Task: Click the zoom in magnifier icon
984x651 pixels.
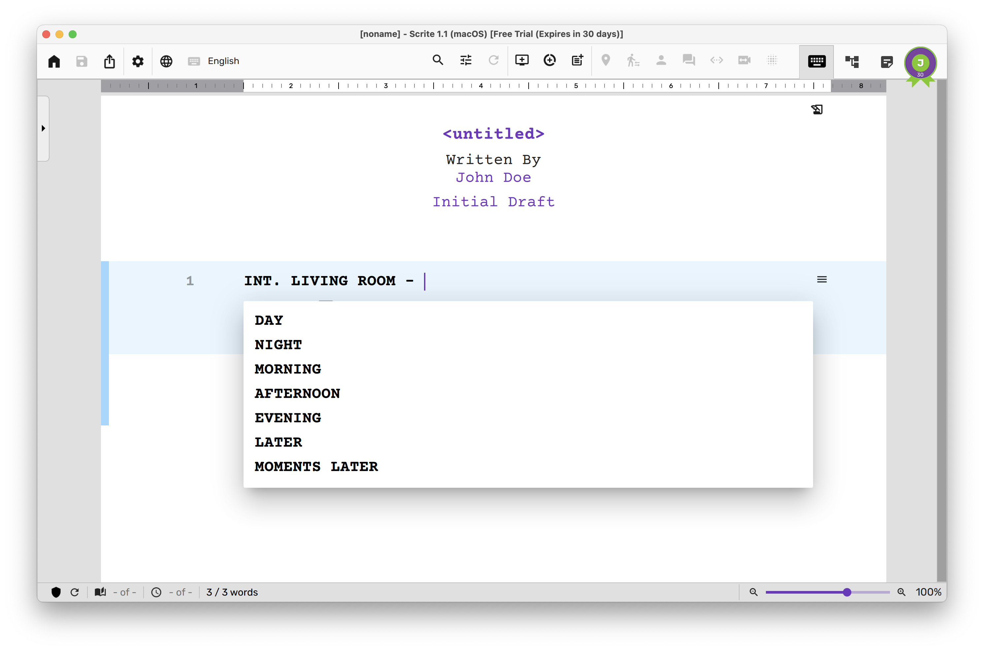Action: (901, 592)
